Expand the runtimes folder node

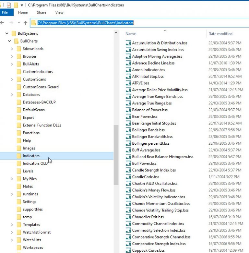(12, 194)
